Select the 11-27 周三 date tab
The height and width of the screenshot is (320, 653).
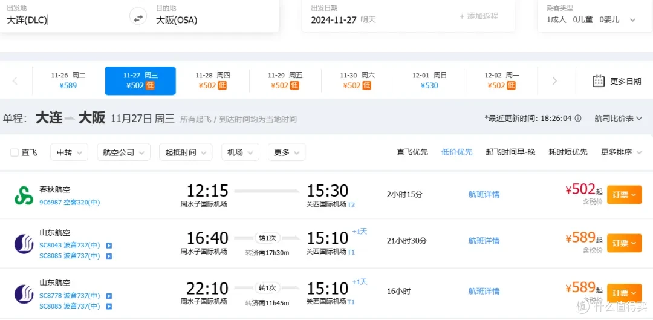140,81
